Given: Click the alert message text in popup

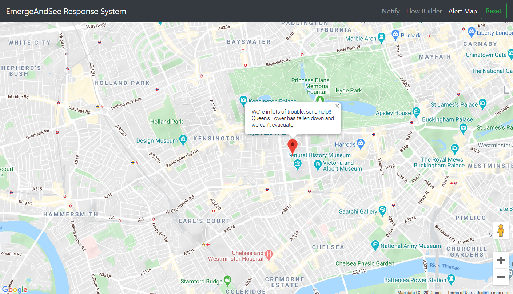Looking at the screenshot, I should click(293, 118).
